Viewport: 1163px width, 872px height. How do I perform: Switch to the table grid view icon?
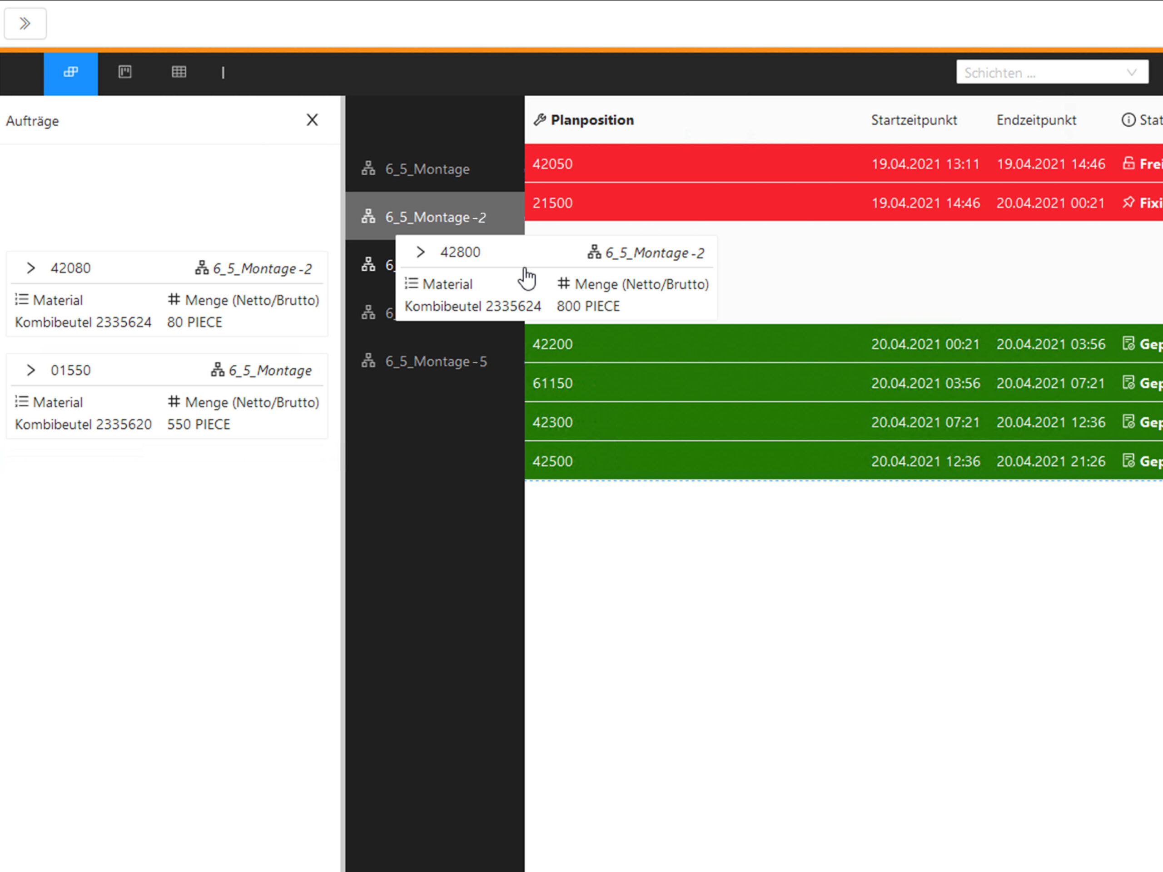click(x=179, y=72)
